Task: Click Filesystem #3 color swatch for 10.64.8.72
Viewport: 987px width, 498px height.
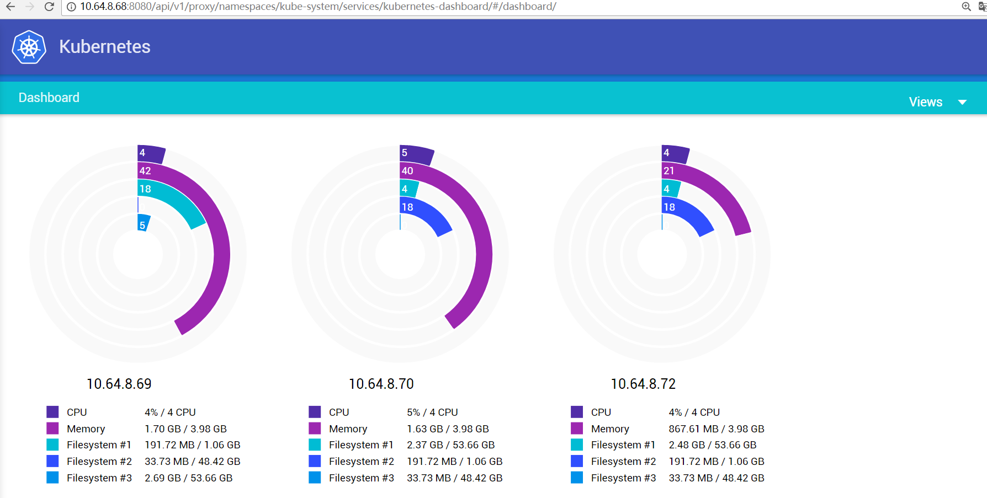Action: pyautogui.click(x=577, y=478)
